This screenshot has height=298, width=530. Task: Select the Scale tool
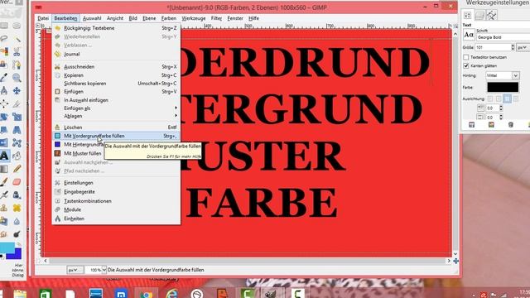click(x=17, y=117)
